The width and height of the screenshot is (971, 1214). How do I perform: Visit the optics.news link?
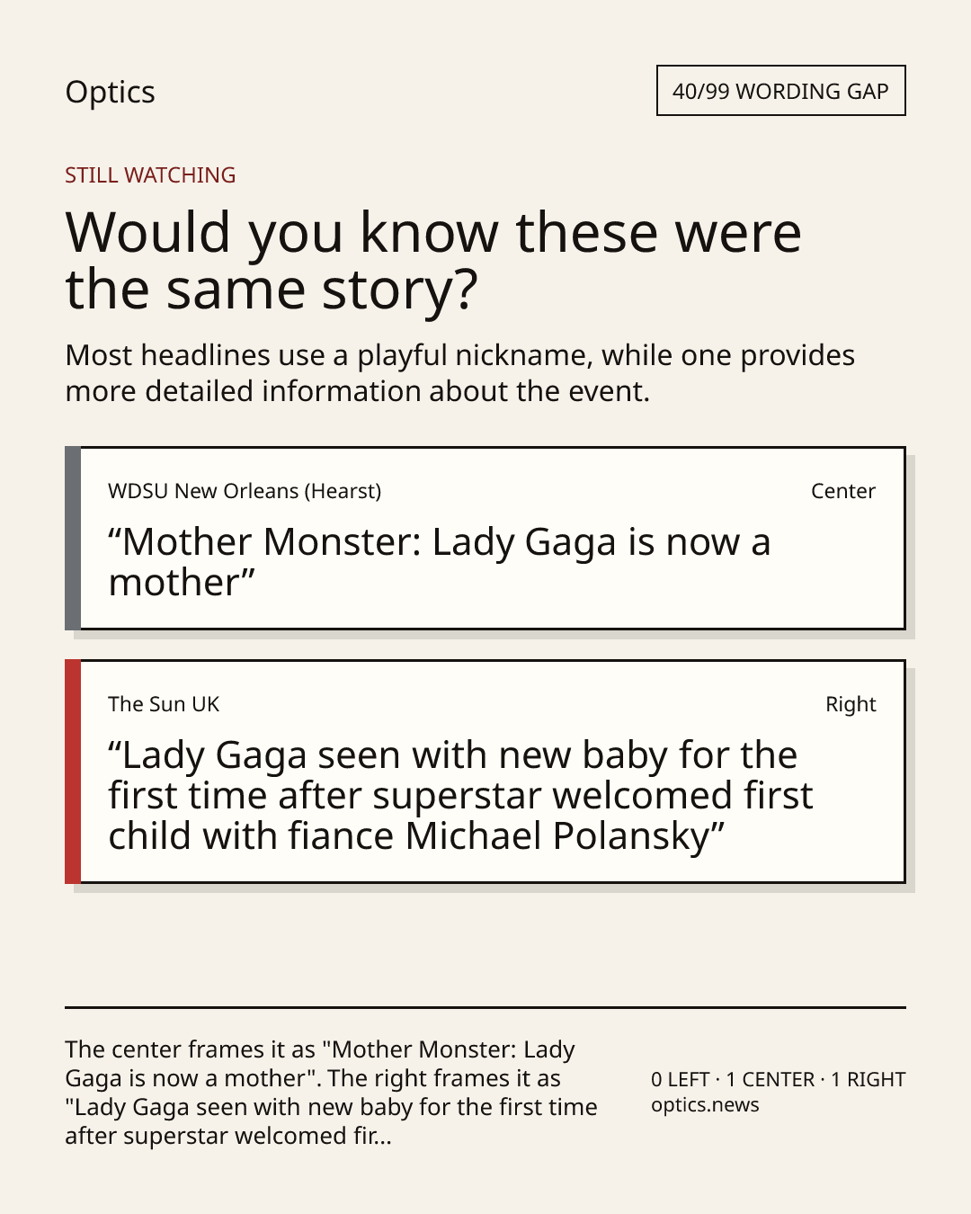705,1105
